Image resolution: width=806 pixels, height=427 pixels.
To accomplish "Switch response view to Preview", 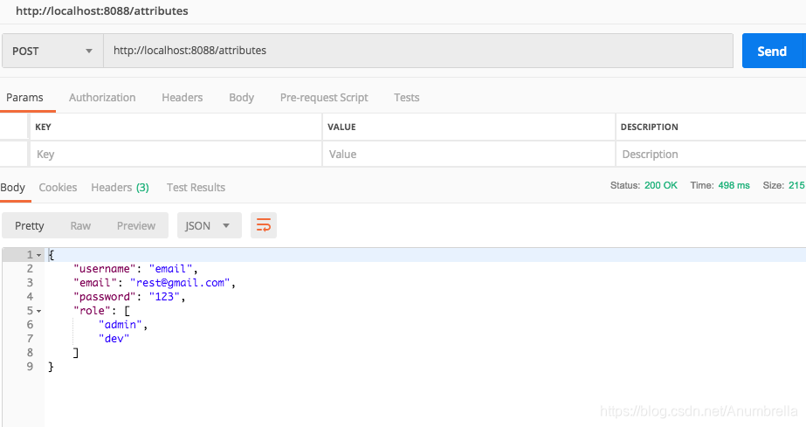I will click(135, 225).
